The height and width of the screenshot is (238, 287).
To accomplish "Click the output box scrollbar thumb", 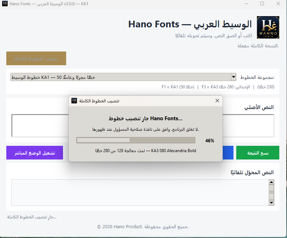I will (272, 192).
